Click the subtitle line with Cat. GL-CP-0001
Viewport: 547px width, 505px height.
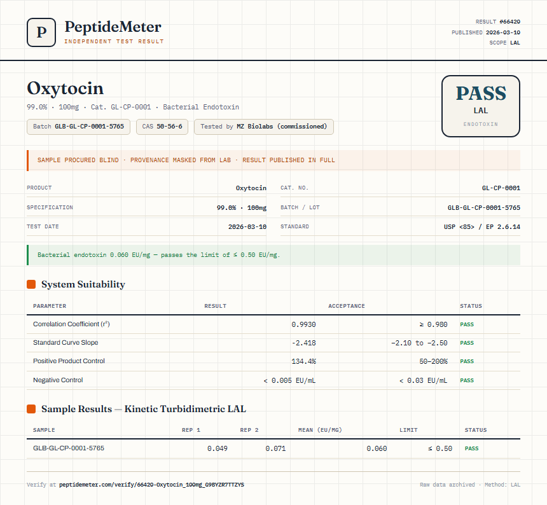[x=133, y=107]
